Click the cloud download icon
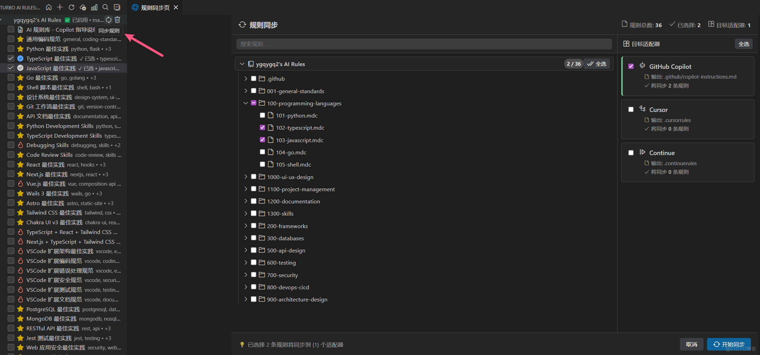 (x=83, y=7)
